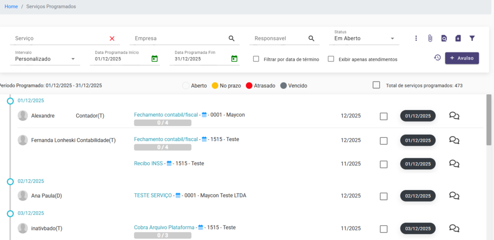Image resolution: width=494 pixels, height=240 pixels.
Task: Open the three-dot more options menu
Action: pos(416,38)
